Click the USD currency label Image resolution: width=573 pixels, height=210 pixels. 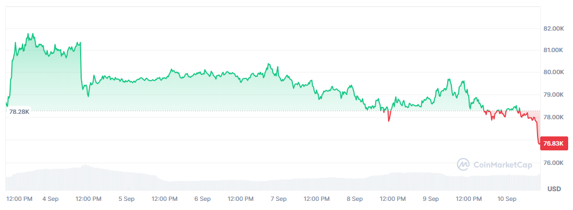click(x=554, y=189)
